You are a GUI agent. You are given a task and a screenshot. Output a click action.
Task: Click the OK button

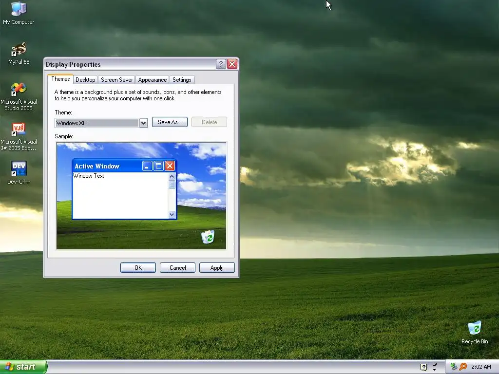(x=138, y=268)
